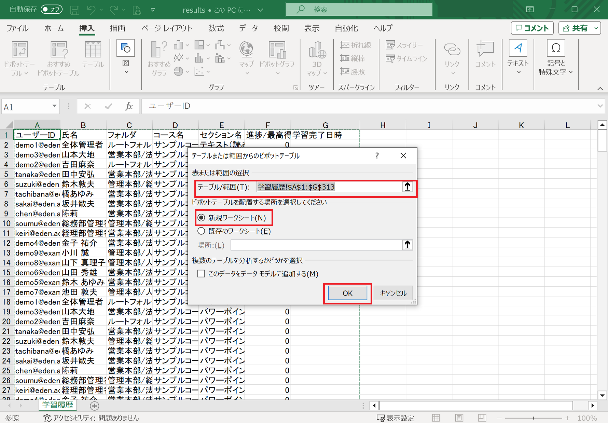This screenshot has width=608, height=423.
Task: Switch to the データ tab
Action: coord(248,28)
